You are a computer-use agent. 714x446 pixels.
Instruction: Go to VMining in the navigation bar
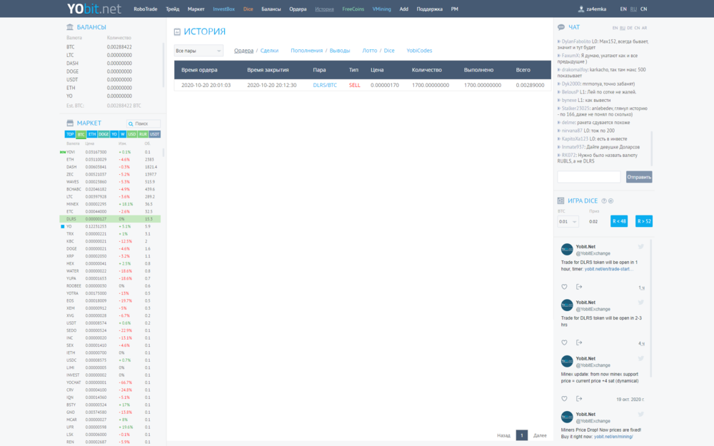(x=381, y=9)
